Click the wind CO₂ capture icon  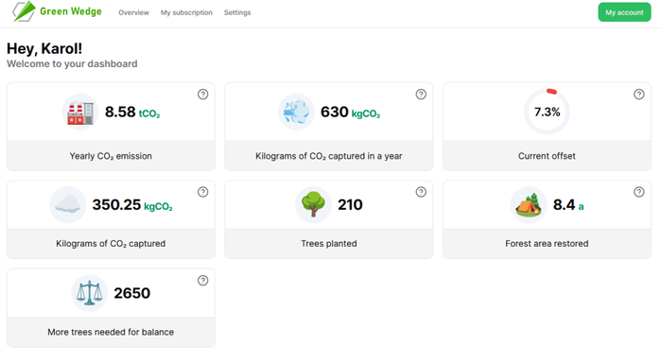pyautogui.click(x=296, y=112)
